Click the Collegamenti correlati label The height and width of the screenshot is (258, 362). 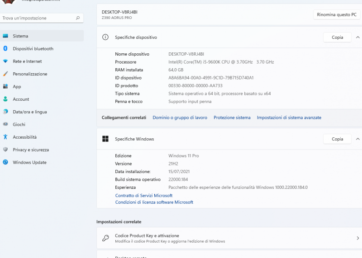coord(124,117)
